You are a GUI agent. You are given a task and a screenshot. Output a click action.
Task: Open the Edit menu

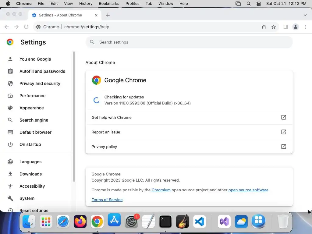[x=54, y=4]
